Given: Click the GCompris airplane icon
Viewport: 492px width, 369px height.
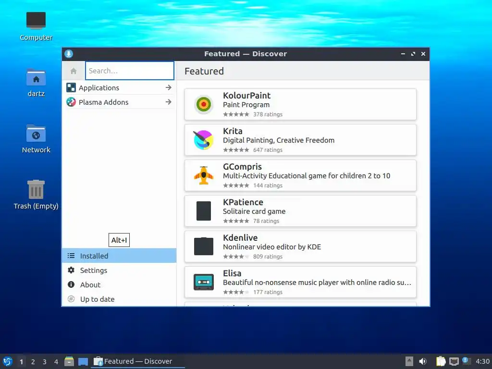Looking at the screenshot, I should [x=204, y=175].
